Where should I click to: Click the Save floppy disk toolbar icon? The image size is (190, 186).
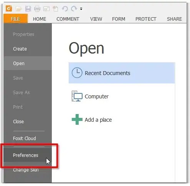pyautogui.click(x=28, y=9)
